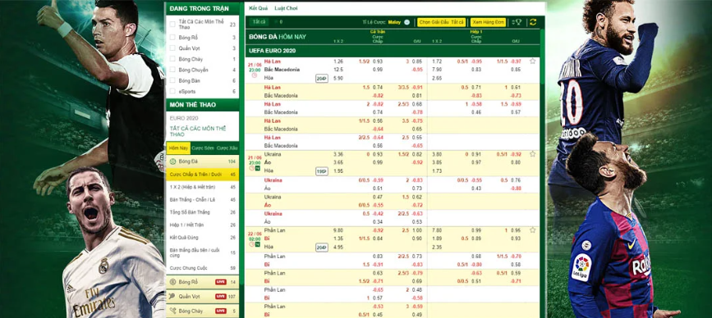Open the Malay odds type dropdown

(400, 22)
